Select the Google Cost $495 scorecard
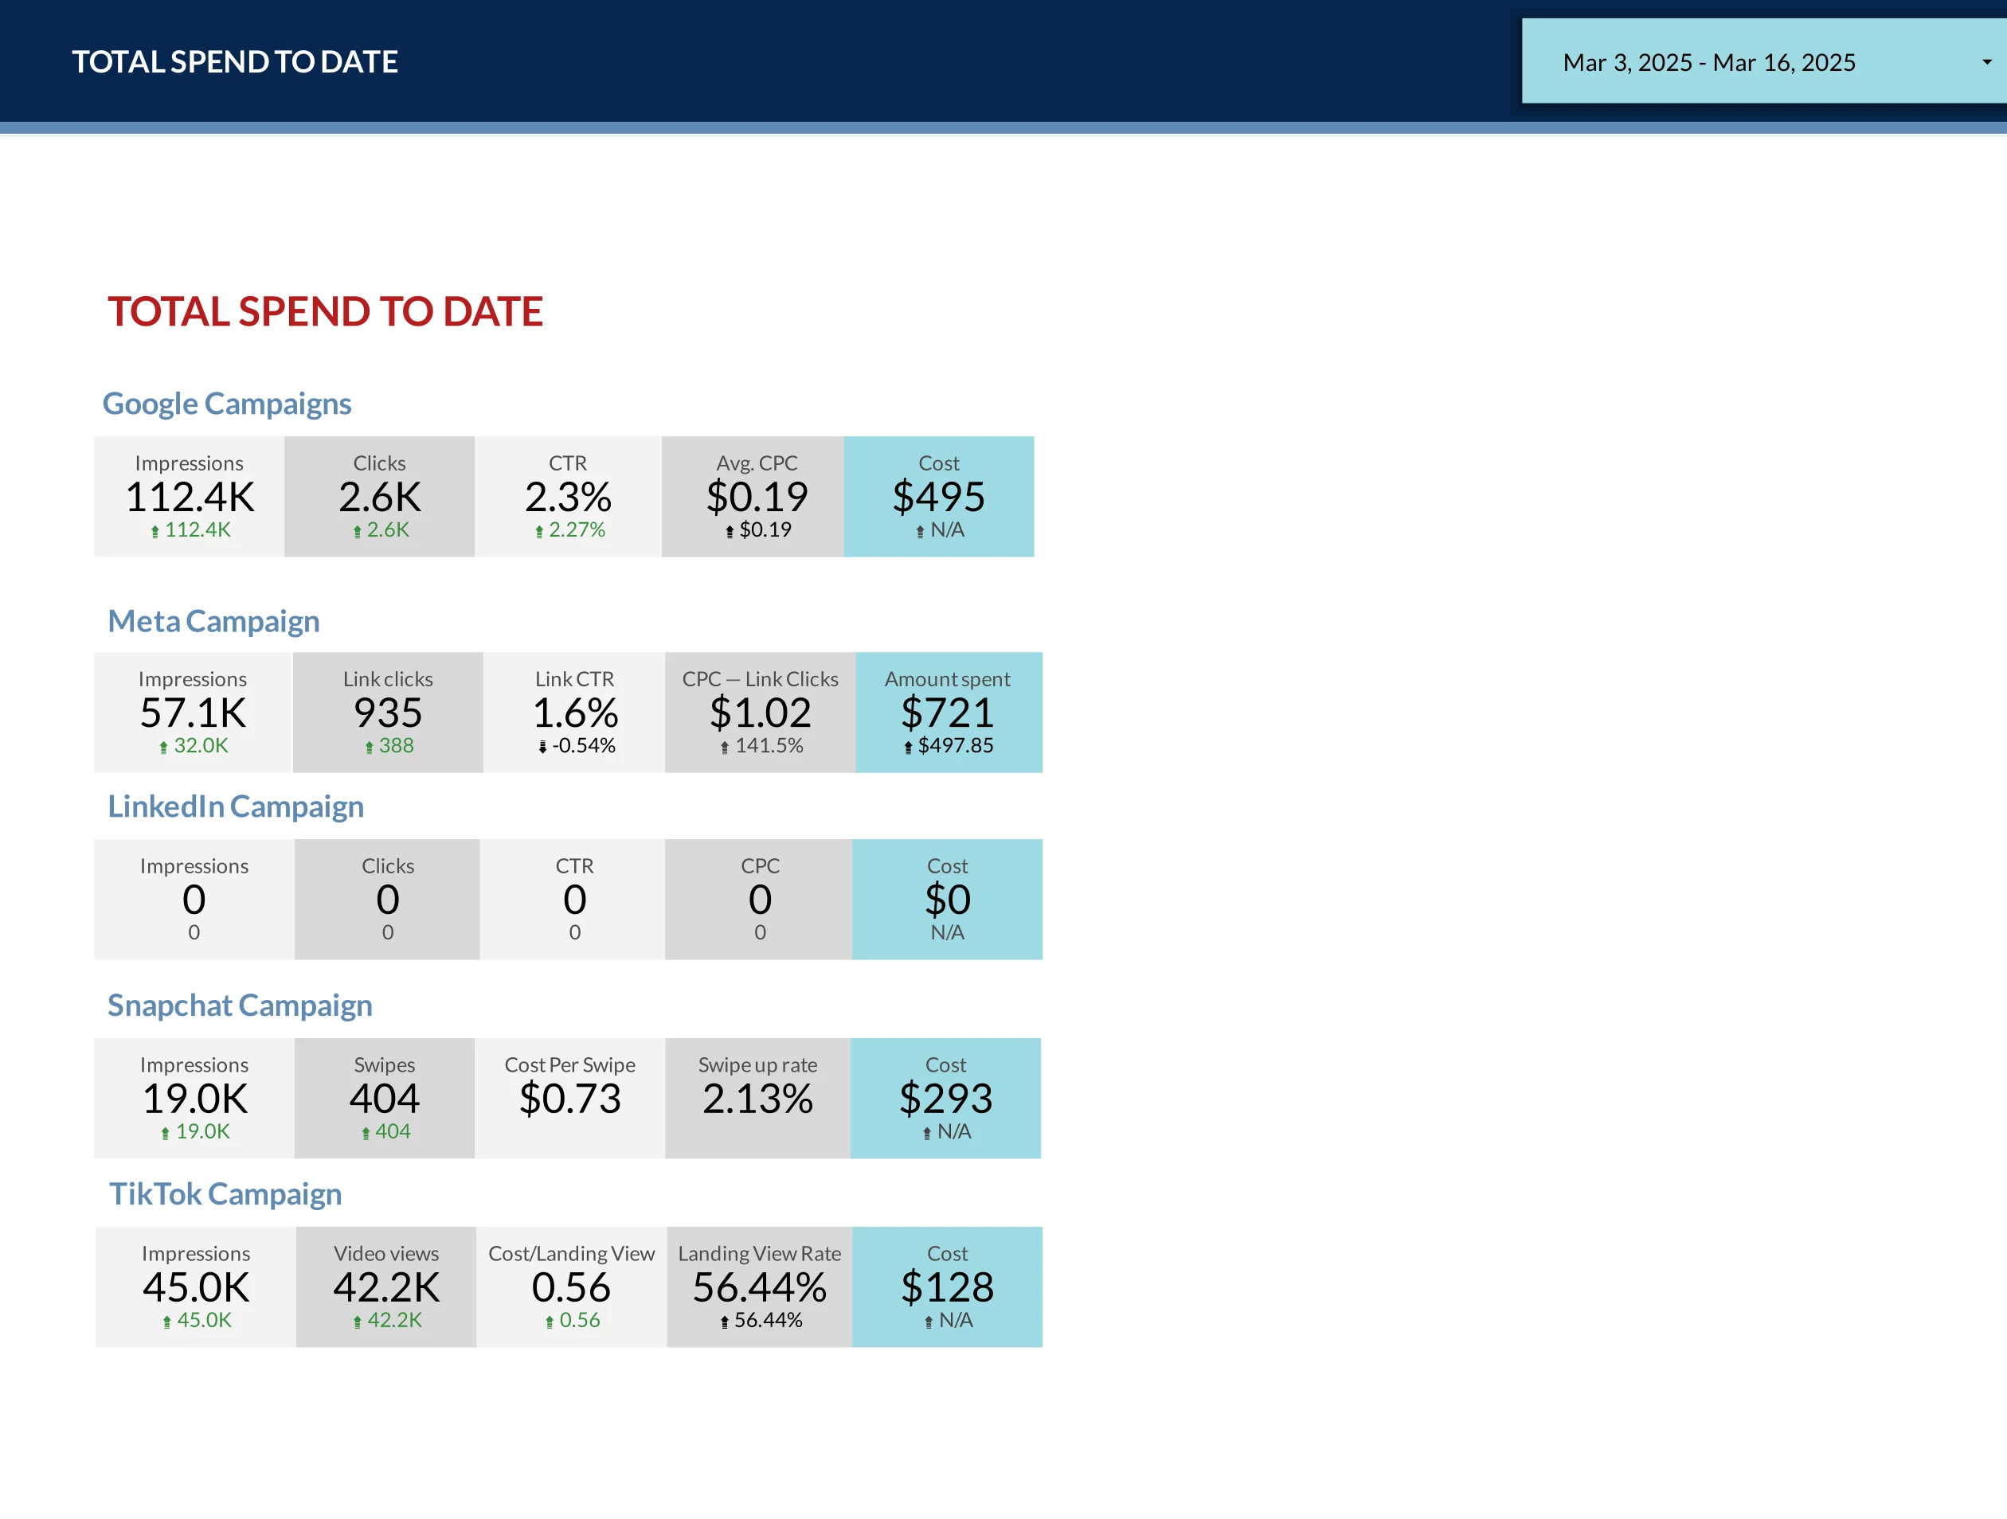The image size is (2007, 1519). [x=938, y=496]
